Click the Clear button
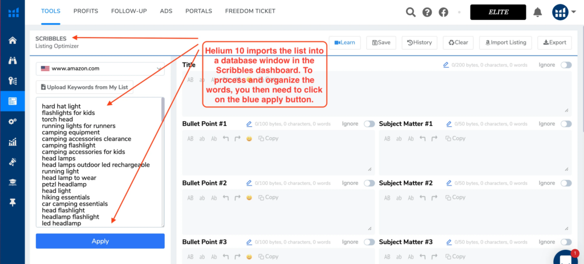Screen dimensions: 584x264 (x=458, y=43)
